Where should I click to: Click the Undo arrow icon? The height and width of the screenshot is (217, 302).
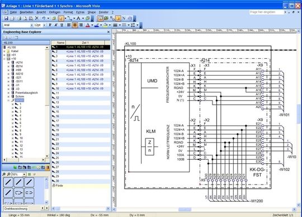[x=44, y=19]
